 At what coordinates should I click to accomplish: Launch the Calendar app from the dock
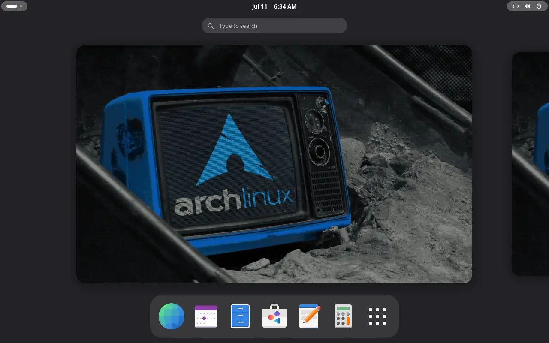[x=206, y=316]
